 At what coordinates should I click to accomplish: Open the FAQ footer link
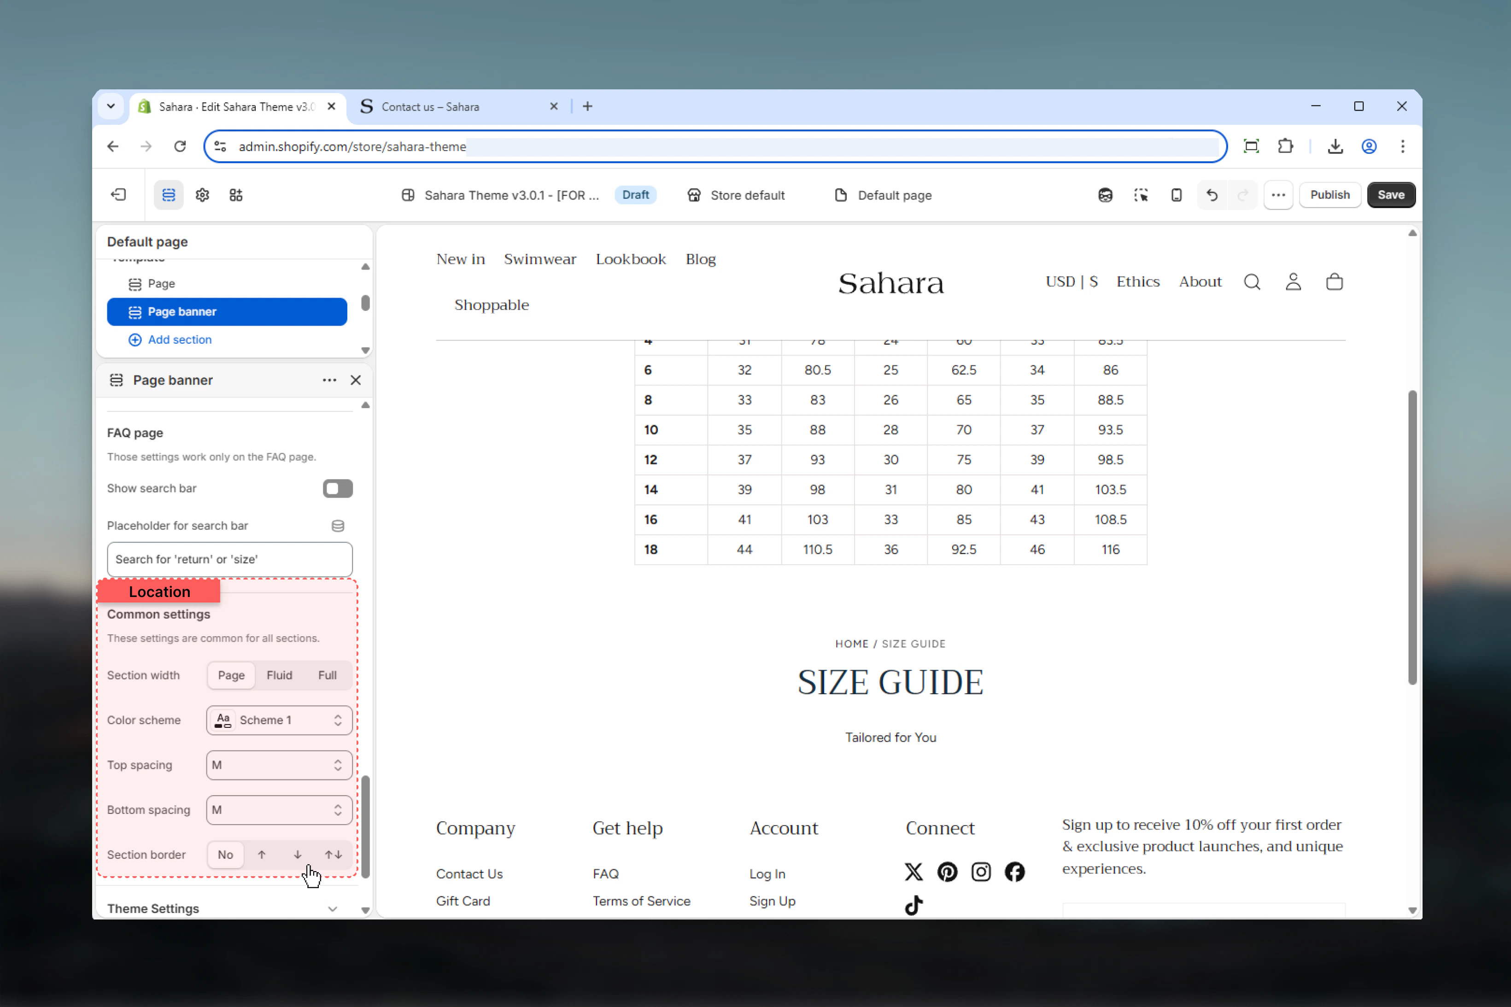606,874
